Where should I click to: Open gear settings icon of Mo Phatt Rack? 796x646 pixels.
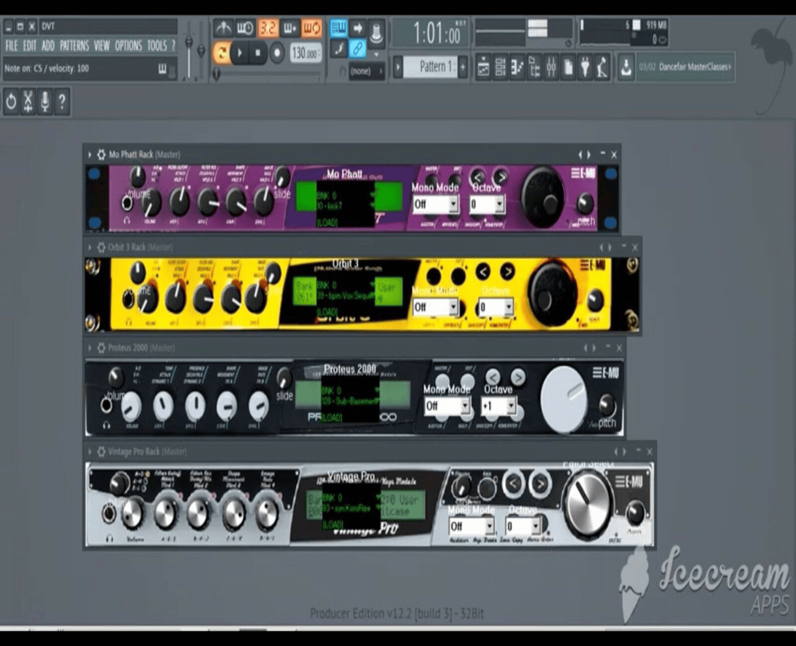coord(101,154)
